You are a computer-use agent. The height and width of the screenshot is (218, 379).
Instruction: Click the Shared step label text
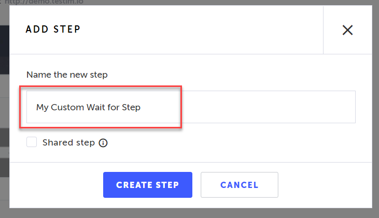[68, 142]
